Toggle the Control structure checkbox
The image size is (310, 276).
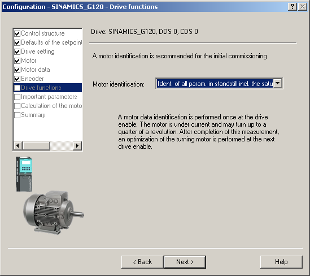pos(18,34)
